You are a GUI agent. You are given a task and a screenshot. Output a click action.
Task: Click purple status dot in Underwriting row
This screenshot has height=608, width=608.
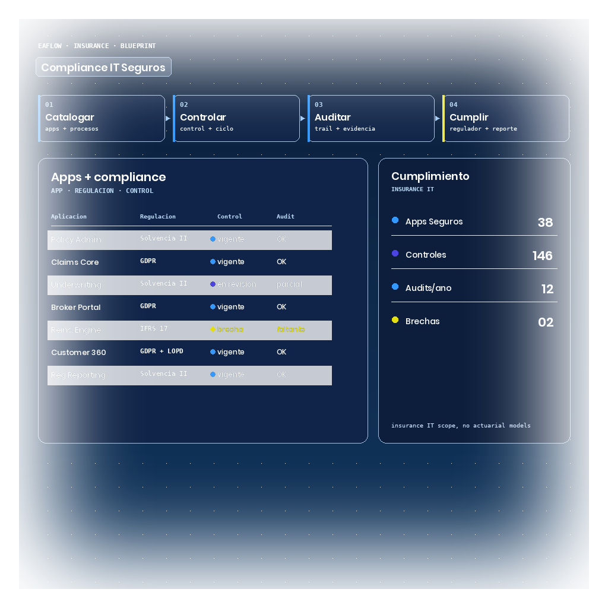(213, 284)
